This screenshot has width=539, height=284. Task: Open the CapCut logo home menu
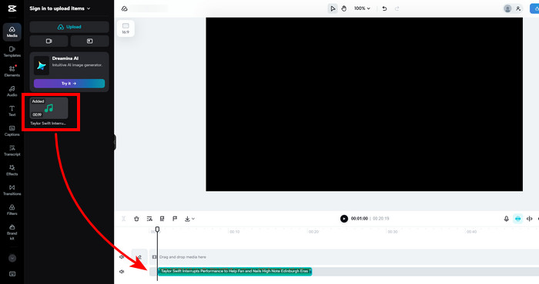[12, 8]
